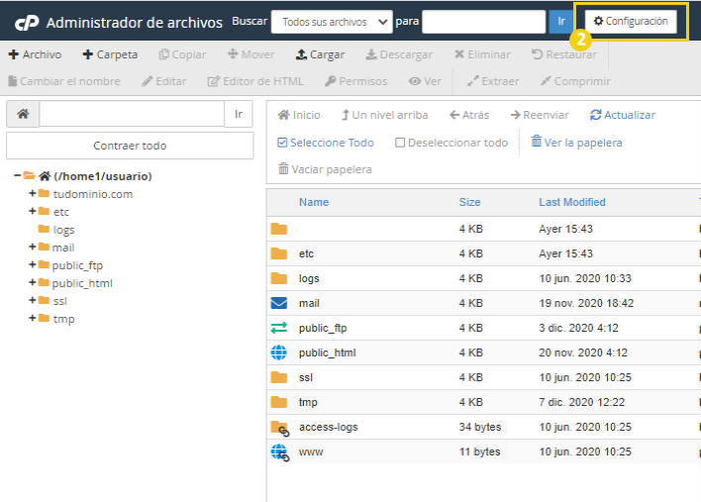
Task: Sort file list by Name column
Action: coord(314,202)
